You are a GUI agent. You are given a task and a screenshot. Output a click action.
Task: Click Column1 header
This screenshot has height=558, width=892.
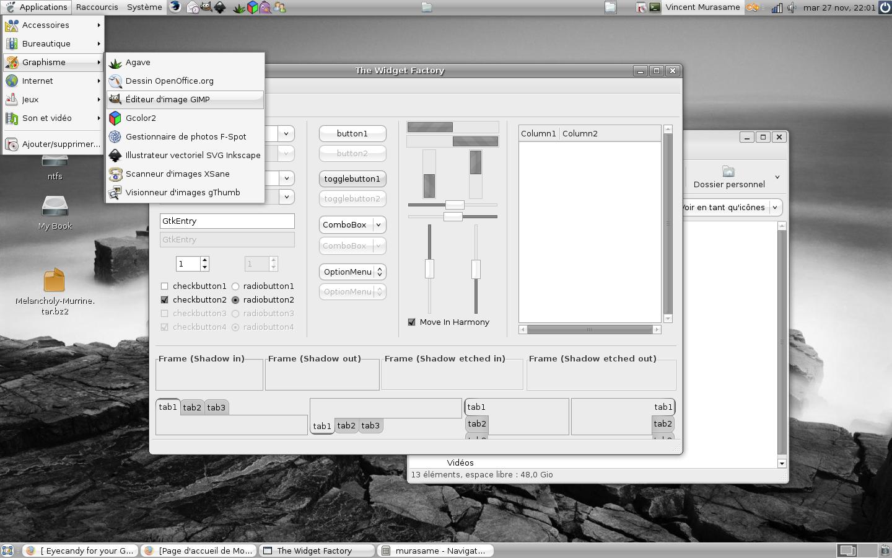tap(538, 134)
